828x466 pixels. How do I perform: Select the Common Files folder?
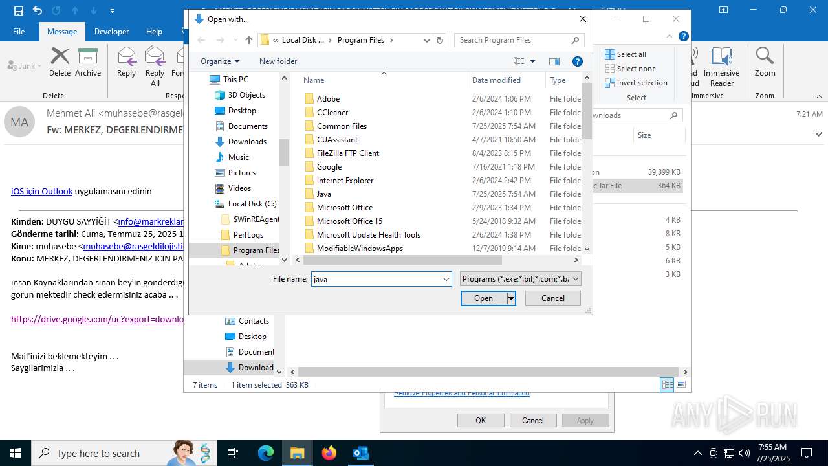342,126
